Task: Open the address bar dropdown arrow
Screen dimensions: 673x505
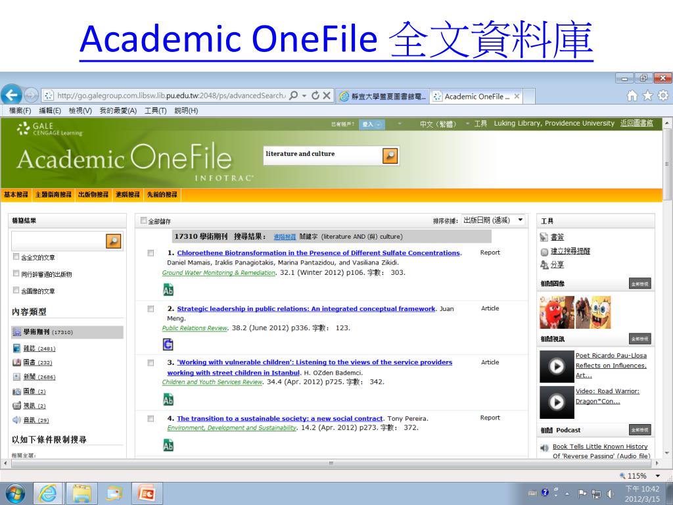Action: coord(304,95)
